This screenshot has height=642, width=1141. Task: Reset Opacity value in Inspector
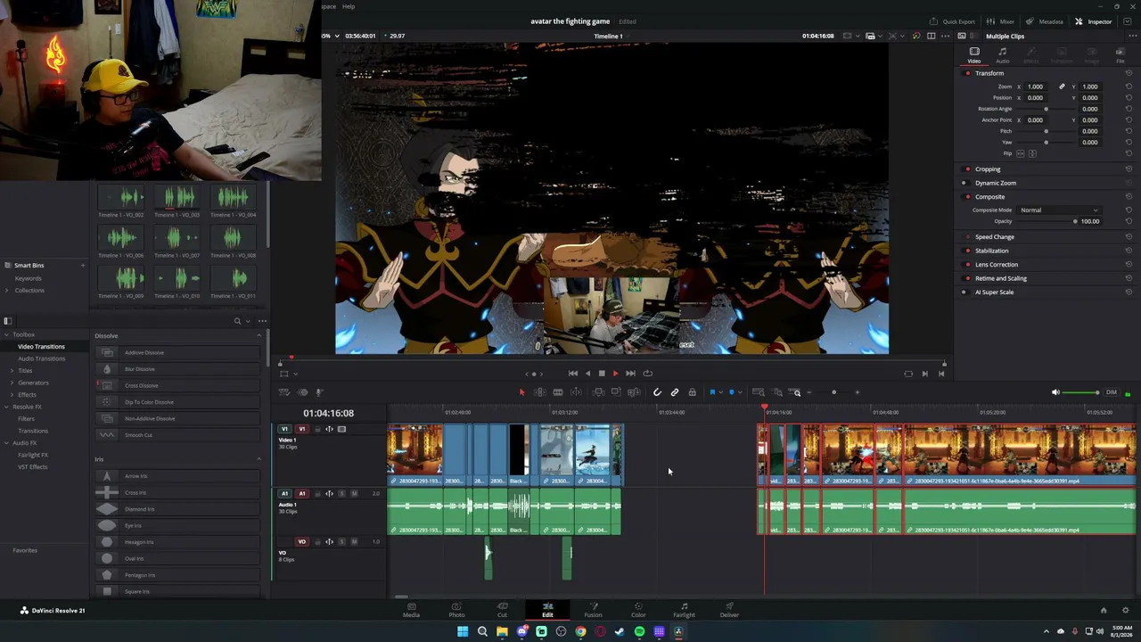click(1129, 221)
